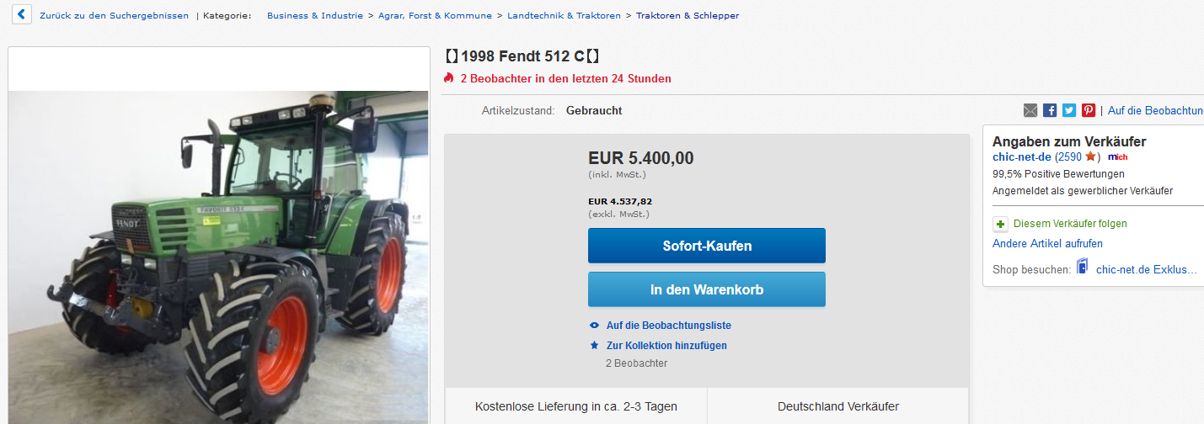Share listing via email icon
The image size is (1204, 424).
[1030, 110]
